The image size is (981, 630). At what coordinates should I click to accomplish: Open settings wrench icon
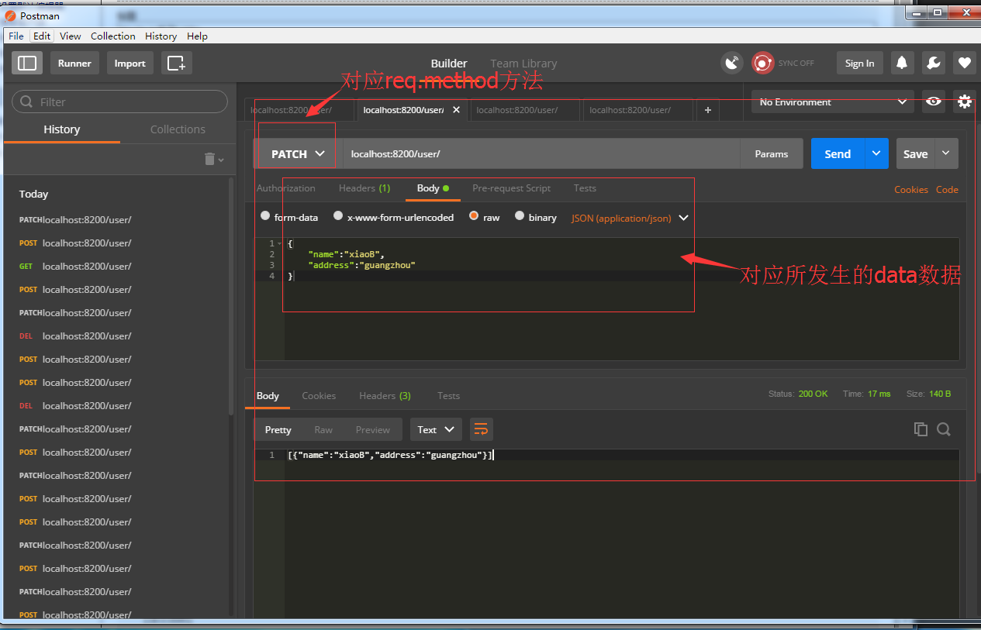point(934,64)
